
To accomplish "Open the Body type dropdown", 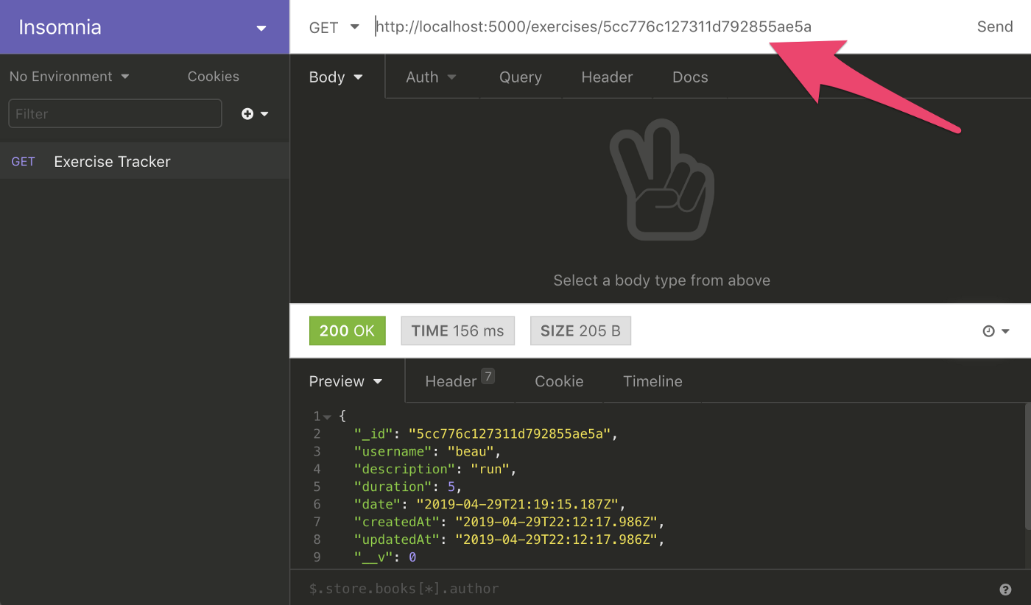I will point(337,77).
